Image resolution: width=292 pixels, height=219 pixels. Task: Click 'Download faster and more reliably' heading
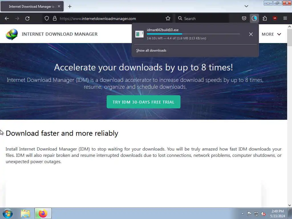pyautogui.click(x=62, y=133)
